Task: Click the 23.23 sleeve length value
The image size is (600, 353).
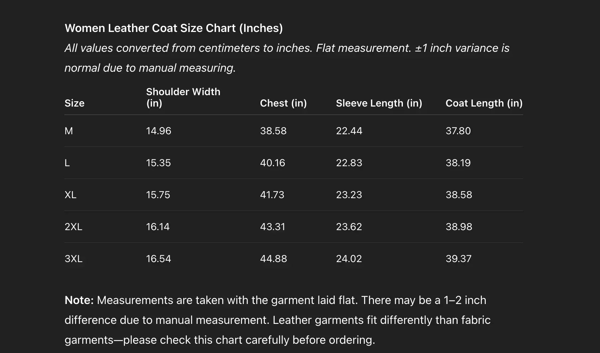Action: coord(349,195)
